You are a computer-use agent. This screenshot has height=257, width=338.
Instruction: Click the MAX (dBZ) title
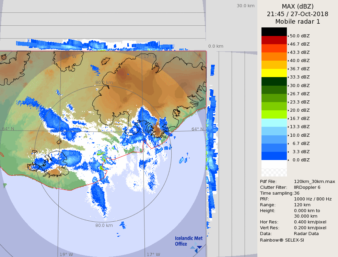(x=298, y=7)
